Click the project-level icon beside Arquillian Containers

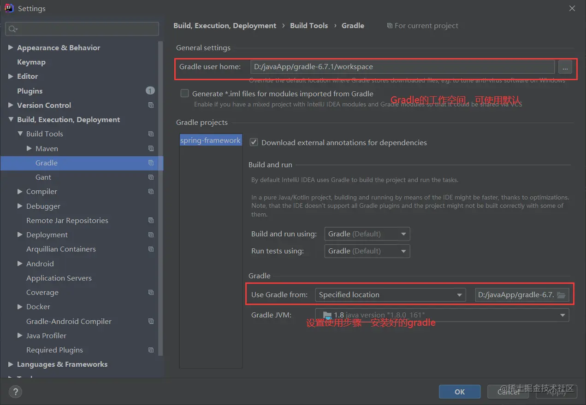point(151,249)
